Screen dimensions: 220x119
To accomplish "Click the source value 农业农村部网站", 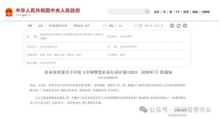I will 128,47.
